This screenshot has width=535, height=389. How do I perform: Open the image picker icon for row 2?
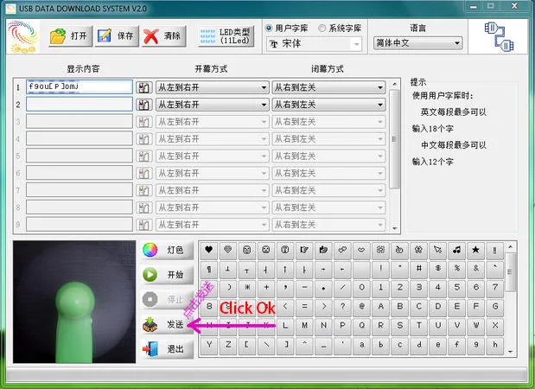(144, 105)
